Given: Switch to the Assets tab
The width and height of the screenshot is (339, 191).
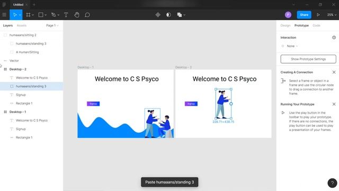Looking at the screenshot, I should pos(21,25).
